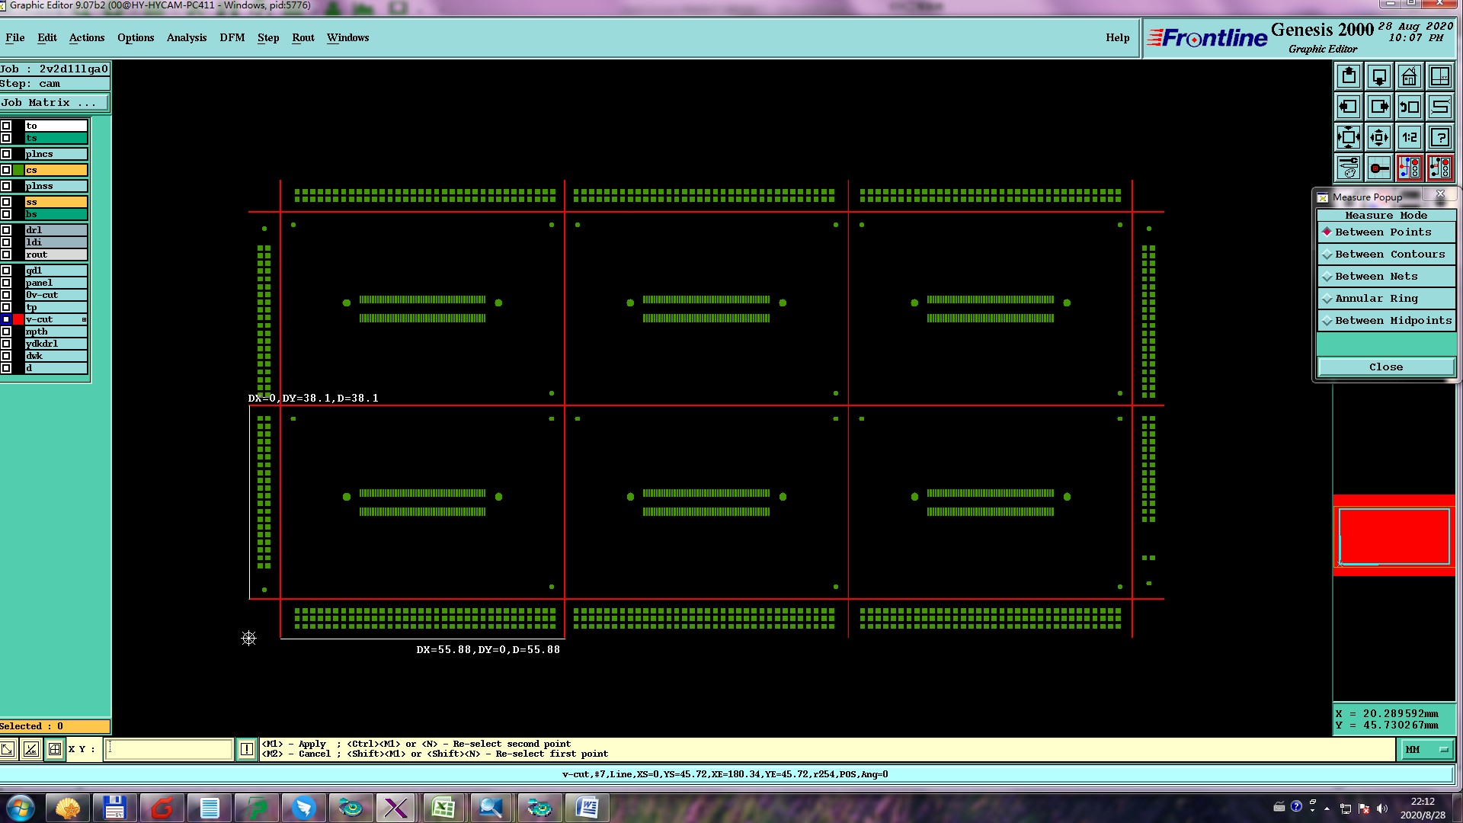Viewport: 1463px width, 823px height.
Task: Close the Measure Popup panel
Action: [1385, 367]
